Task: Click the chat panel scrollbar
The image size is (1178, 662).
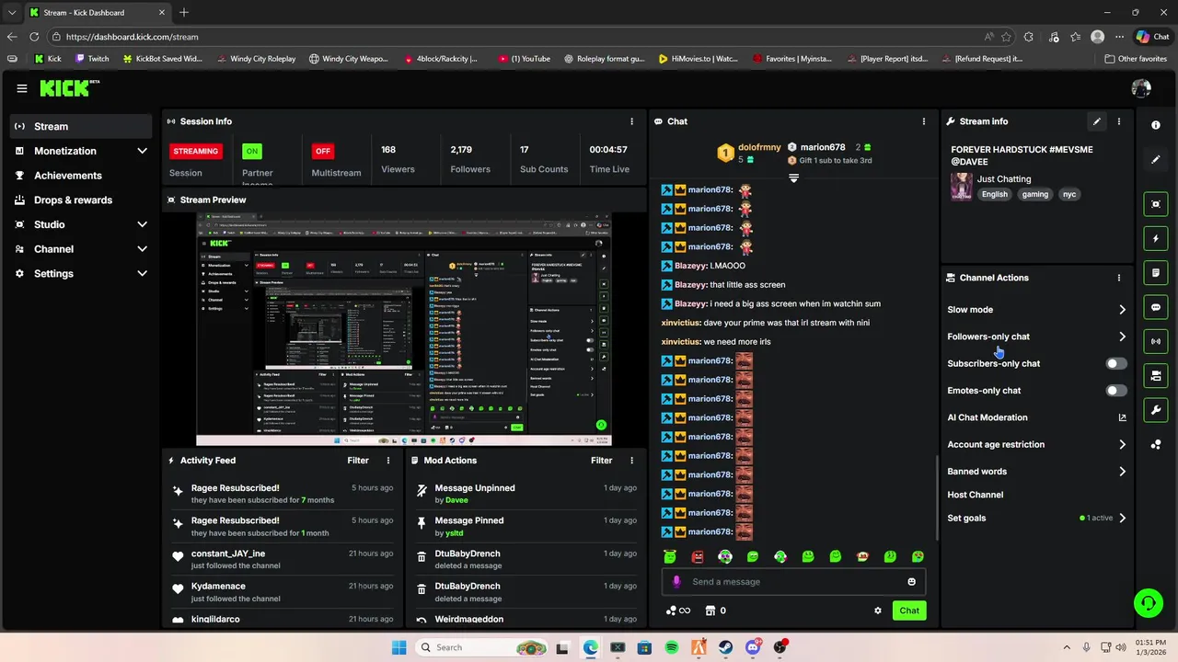Action: [x=936, y=496]
